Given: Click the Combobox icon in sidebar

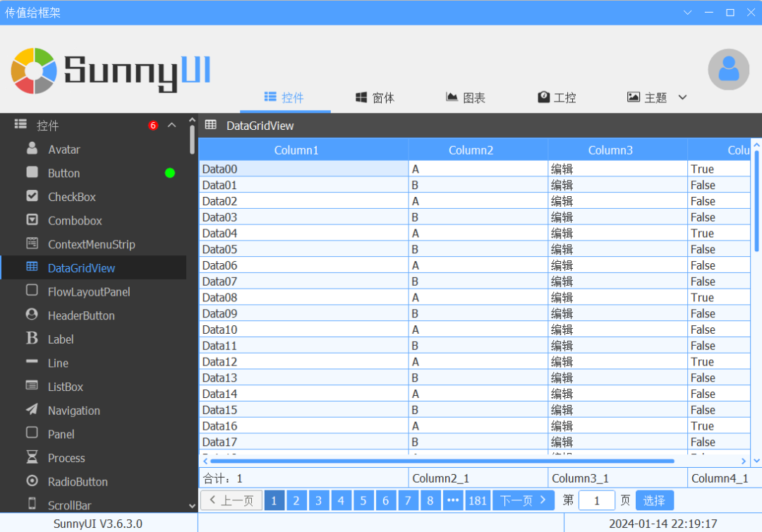Looking at the screenshot, I should tap(32, 220).
